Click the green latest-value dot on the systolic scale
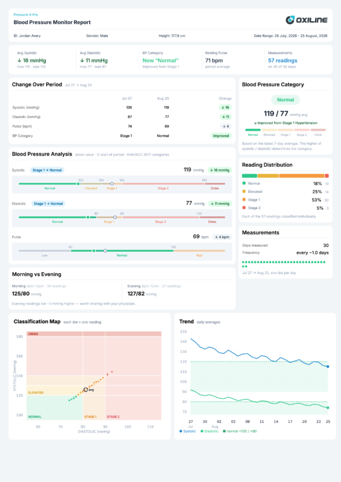 pyautogui.click(x=78, y=184)
